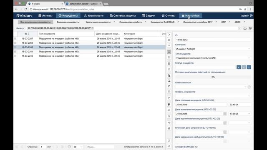Close the KFP tab with its X

coord(229,22)
